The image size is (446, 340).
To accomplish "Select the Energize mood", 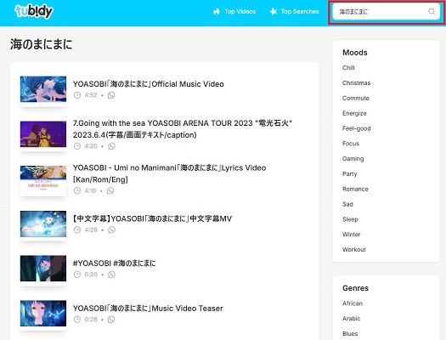I will coord(354,113).
